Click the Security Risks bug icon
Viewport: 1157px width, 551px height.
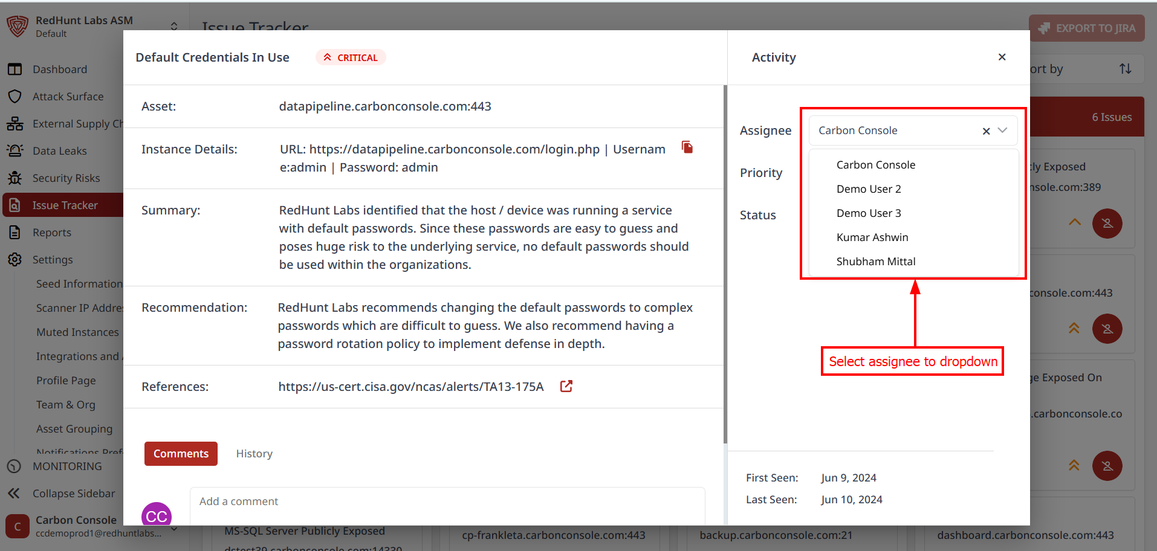15,178
